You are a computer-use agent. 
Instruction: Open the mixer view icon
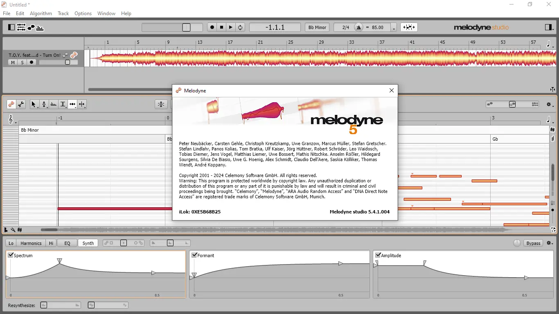coord(21,27)
